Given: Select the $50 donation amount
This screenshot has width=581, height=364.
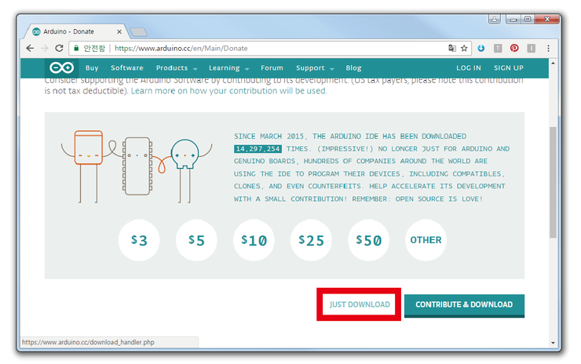Looking at the screenshot, I should [x=369, y=240].
